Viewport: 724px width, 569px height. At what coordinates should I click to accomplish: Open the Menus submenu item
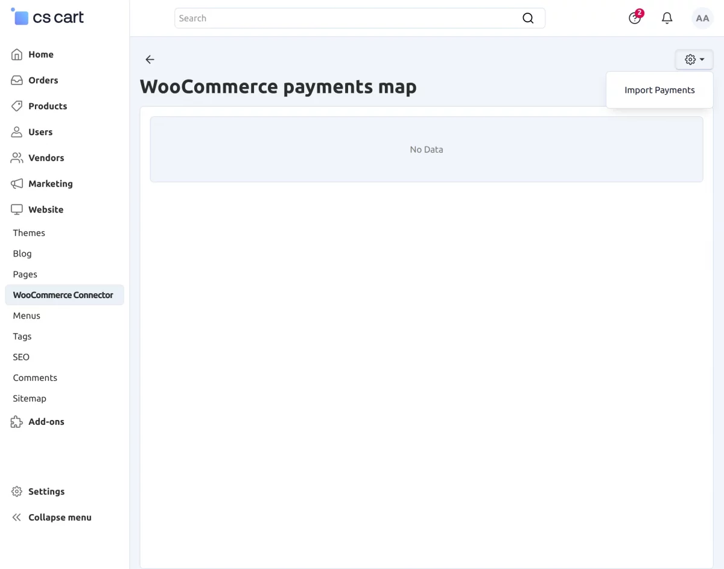[27, 316]
